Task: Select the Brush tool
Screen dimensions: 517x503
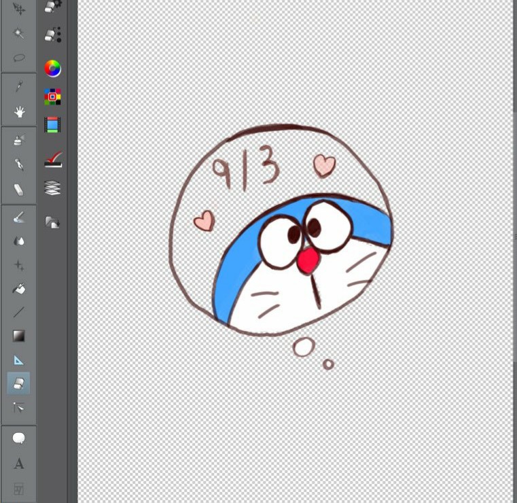Action: pyautogui.click(x=19, y=218)
